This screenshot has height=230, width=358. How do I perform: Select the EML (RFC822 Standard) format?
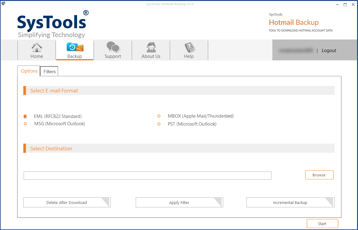click(x=25, y=116)
